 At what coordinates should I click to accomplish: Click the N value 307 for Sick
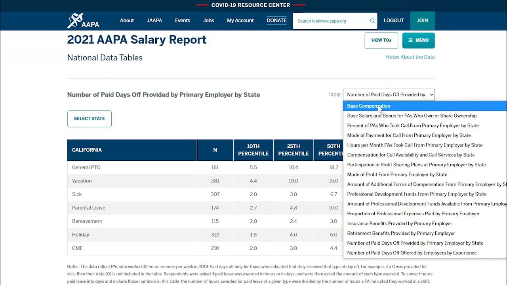[215, 194]
